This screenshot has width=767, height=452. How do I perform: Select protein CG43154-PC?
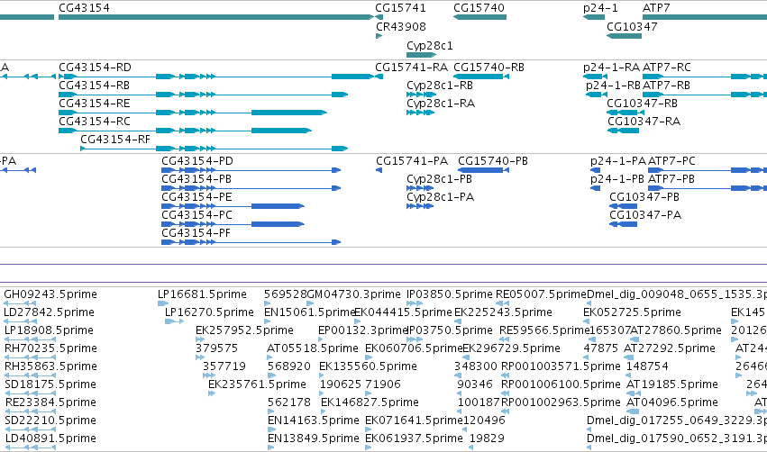(233, 224)
